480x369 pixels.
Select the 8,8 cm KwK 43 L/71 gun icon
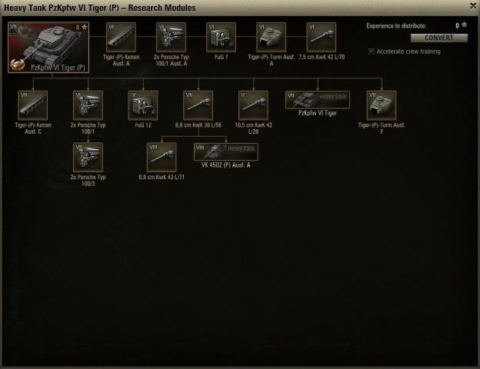pos(162,158)
